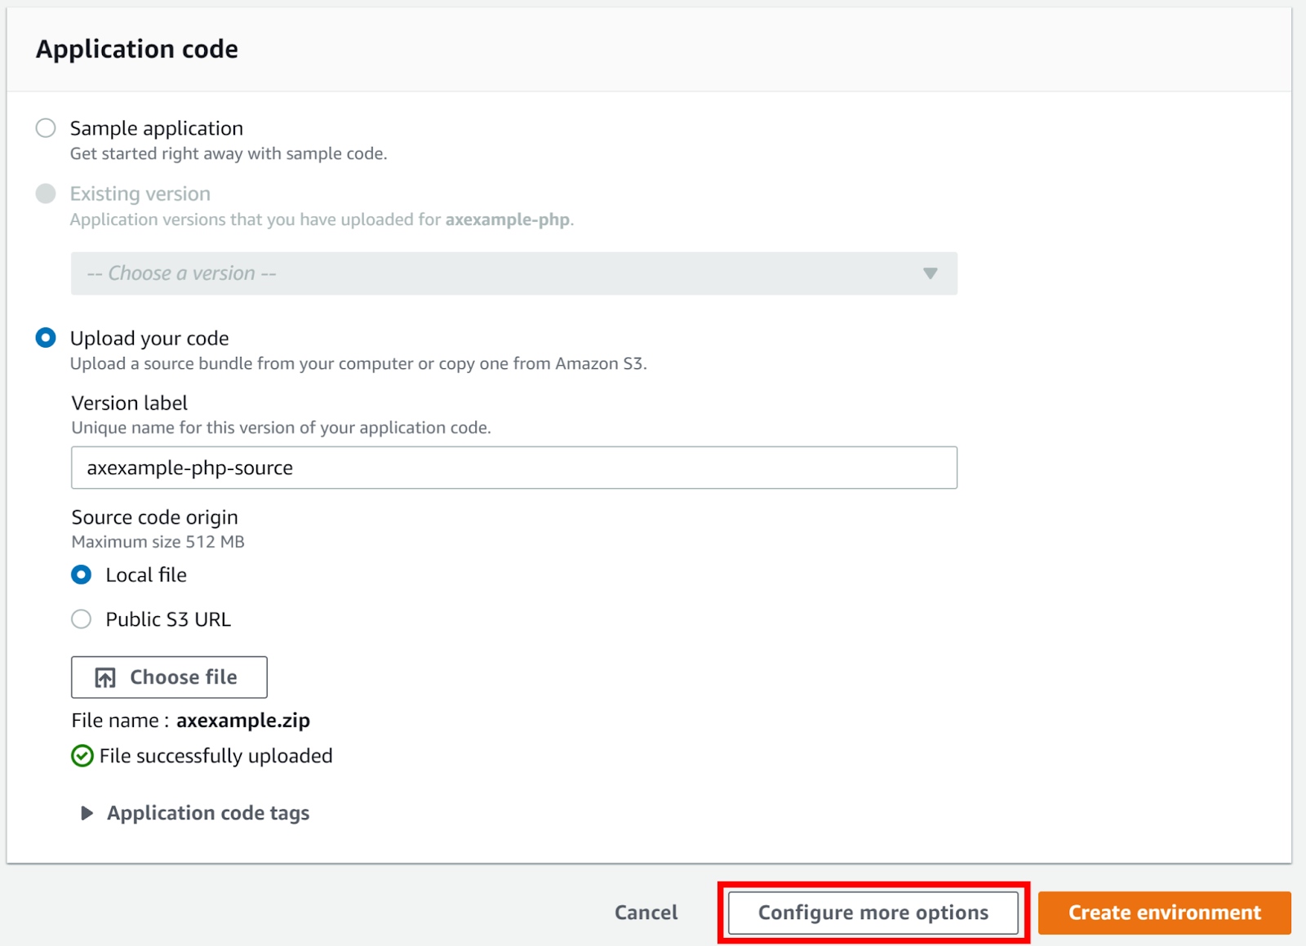Open the Choose a version dropdown
1306x946 pixels.
pos(513,273)
